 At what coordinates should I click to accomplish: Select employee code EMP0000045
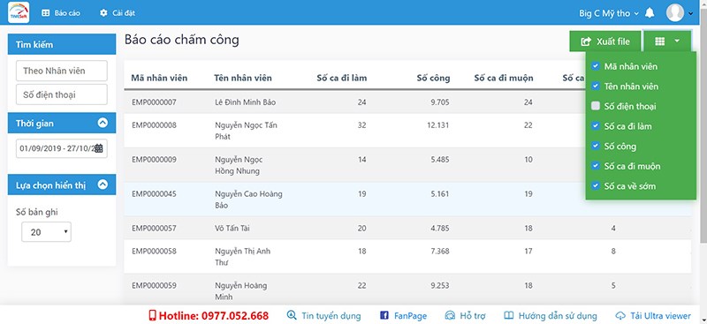tap(154, 194)
